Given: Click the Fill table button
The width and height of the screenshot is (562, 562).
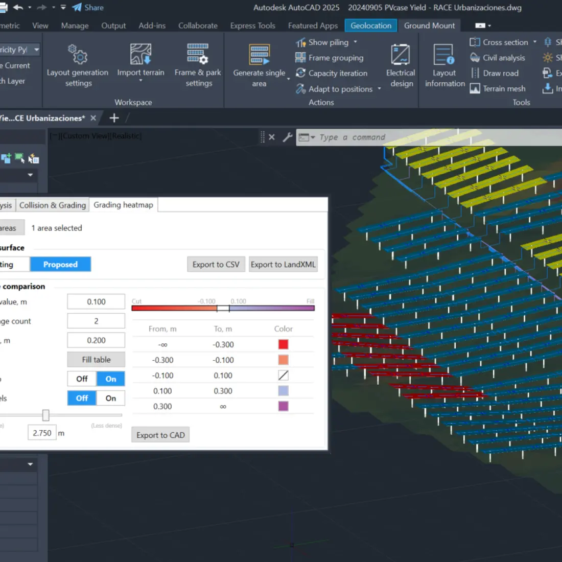Looking at the screenshot, I should [96, 360].
